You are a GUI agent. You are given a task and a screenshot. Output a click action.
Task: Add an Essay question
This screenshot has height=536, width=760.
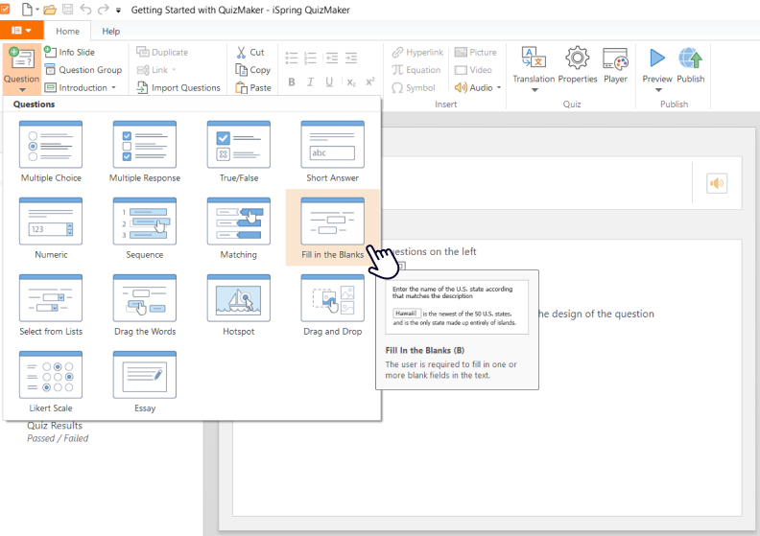pyautogui.click(x=145, y=383)
